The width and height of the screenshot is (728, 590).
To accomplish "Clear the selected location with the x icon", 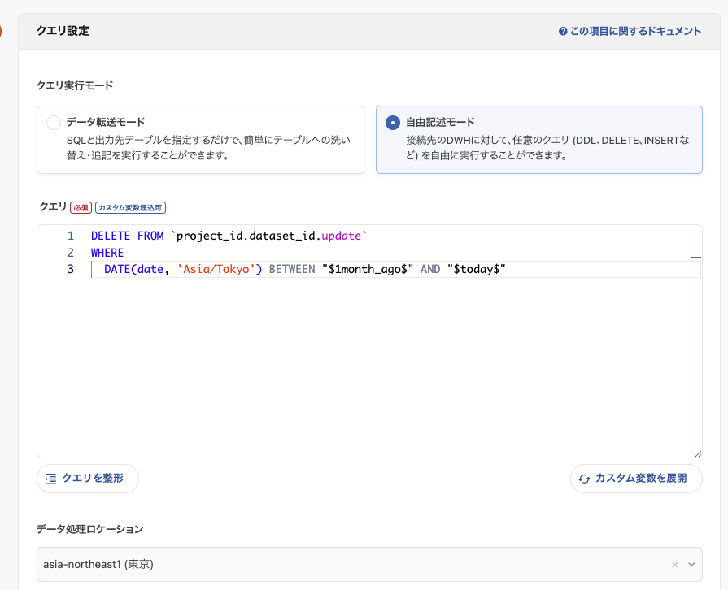I will pyautogui.click(x=675, y=565).
